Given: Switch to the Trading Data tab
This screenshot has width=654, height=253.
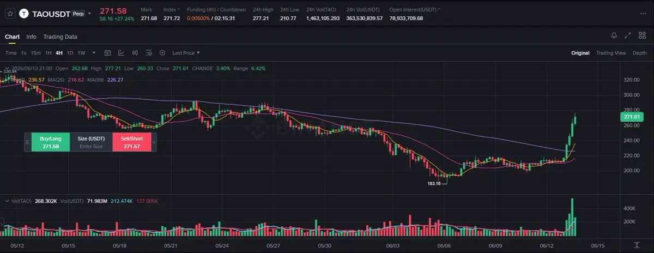Looking at the screenshot, I should (x=60, y=37).
